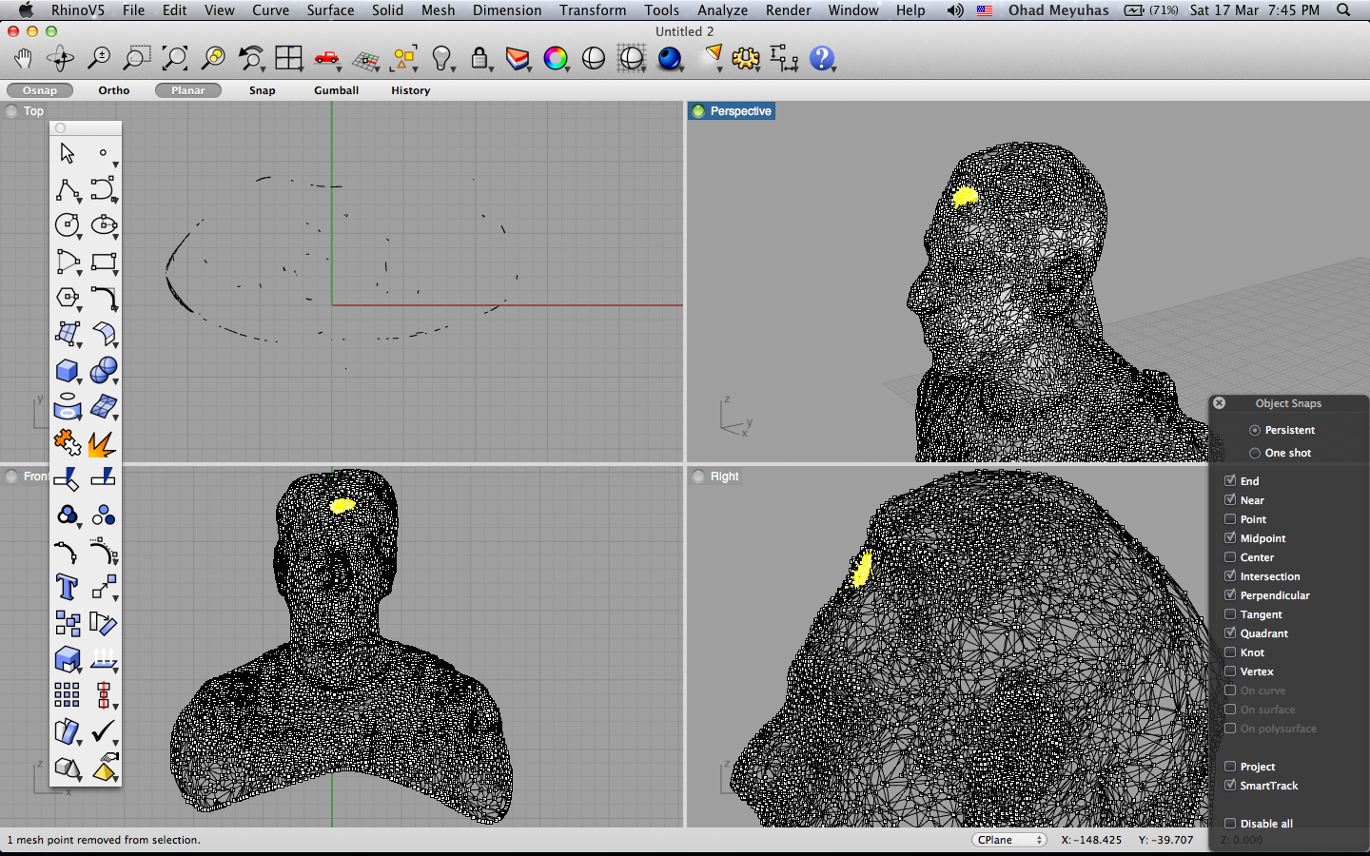The width and height of the screenshot is (1370, 856).
Task: Click the red car icon in toolbar
Action: click(326, 59)
